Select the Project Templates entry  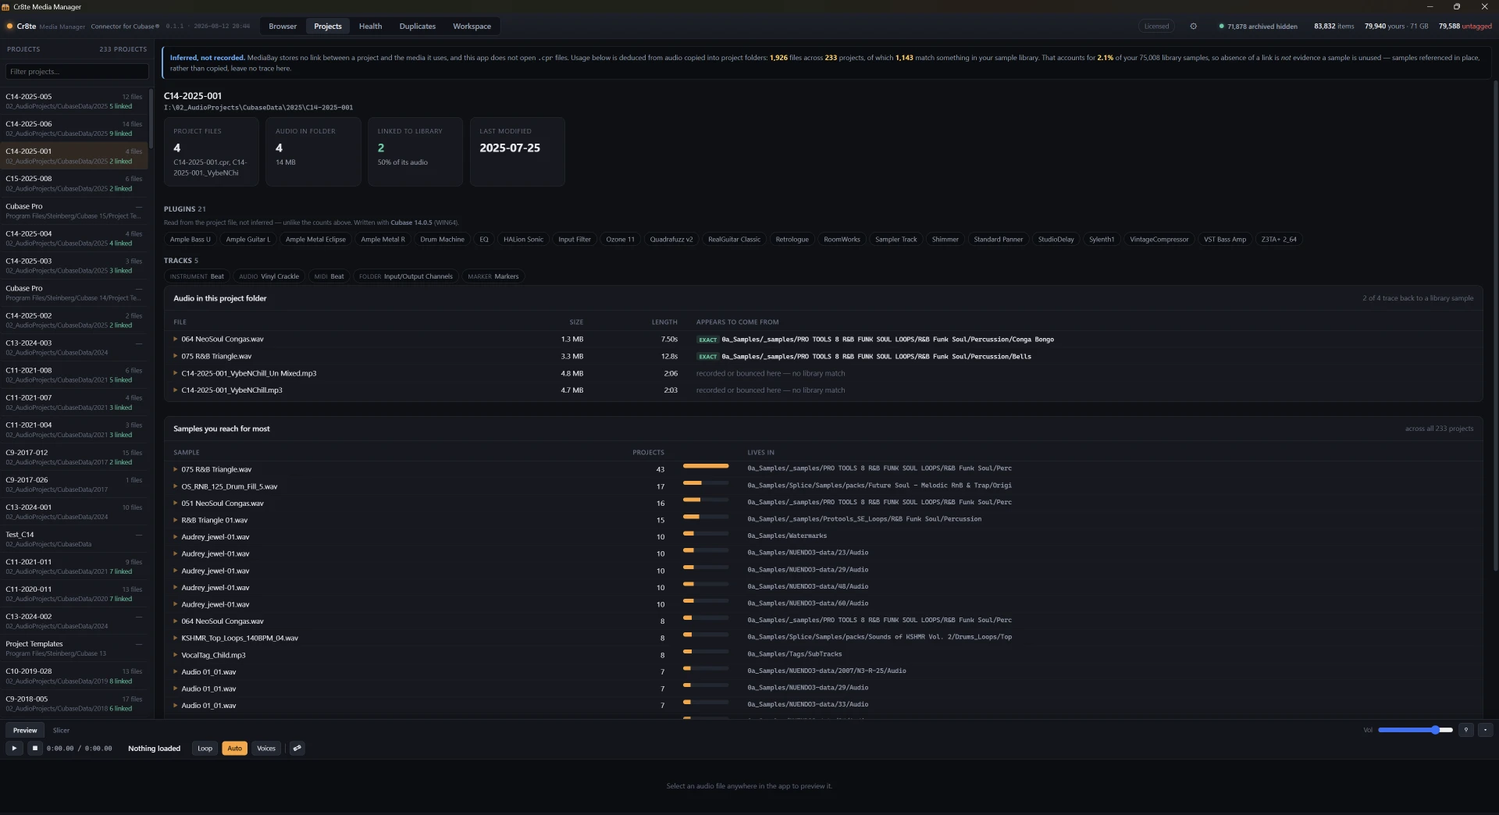[74, 648]
